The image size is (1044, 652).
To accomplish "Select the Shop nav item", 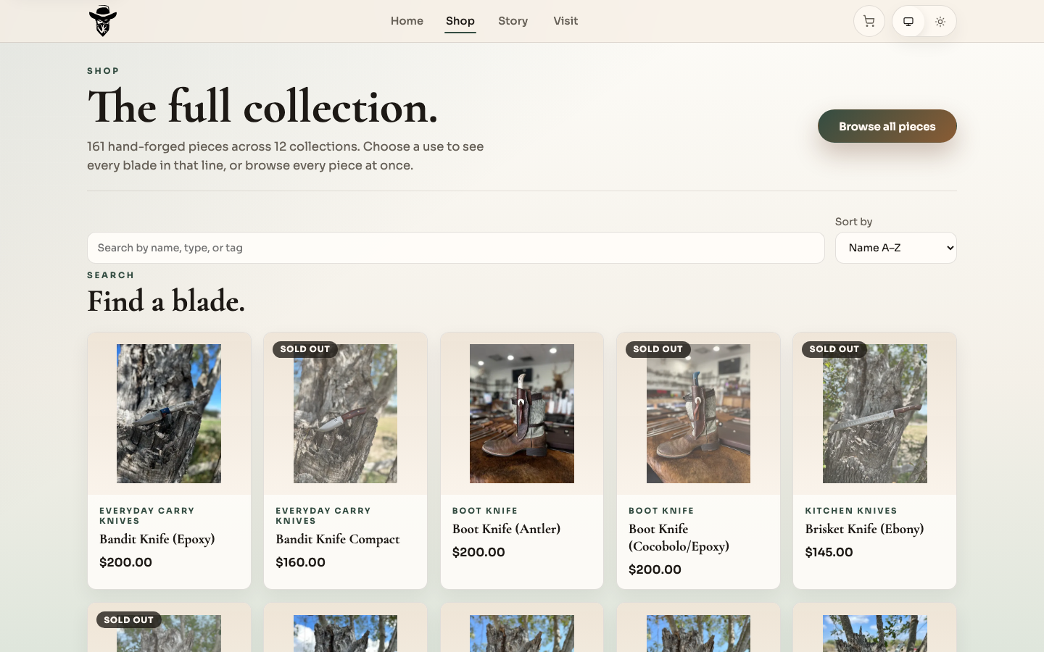I will pyautogui.click(x=460, y=21).
